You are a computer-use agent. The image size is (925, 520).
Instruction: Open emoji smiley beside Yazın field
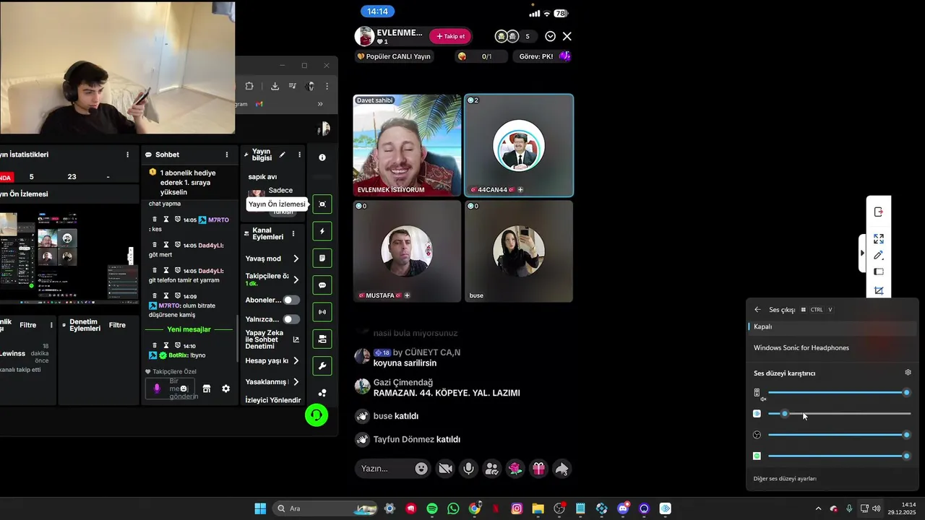421,469
